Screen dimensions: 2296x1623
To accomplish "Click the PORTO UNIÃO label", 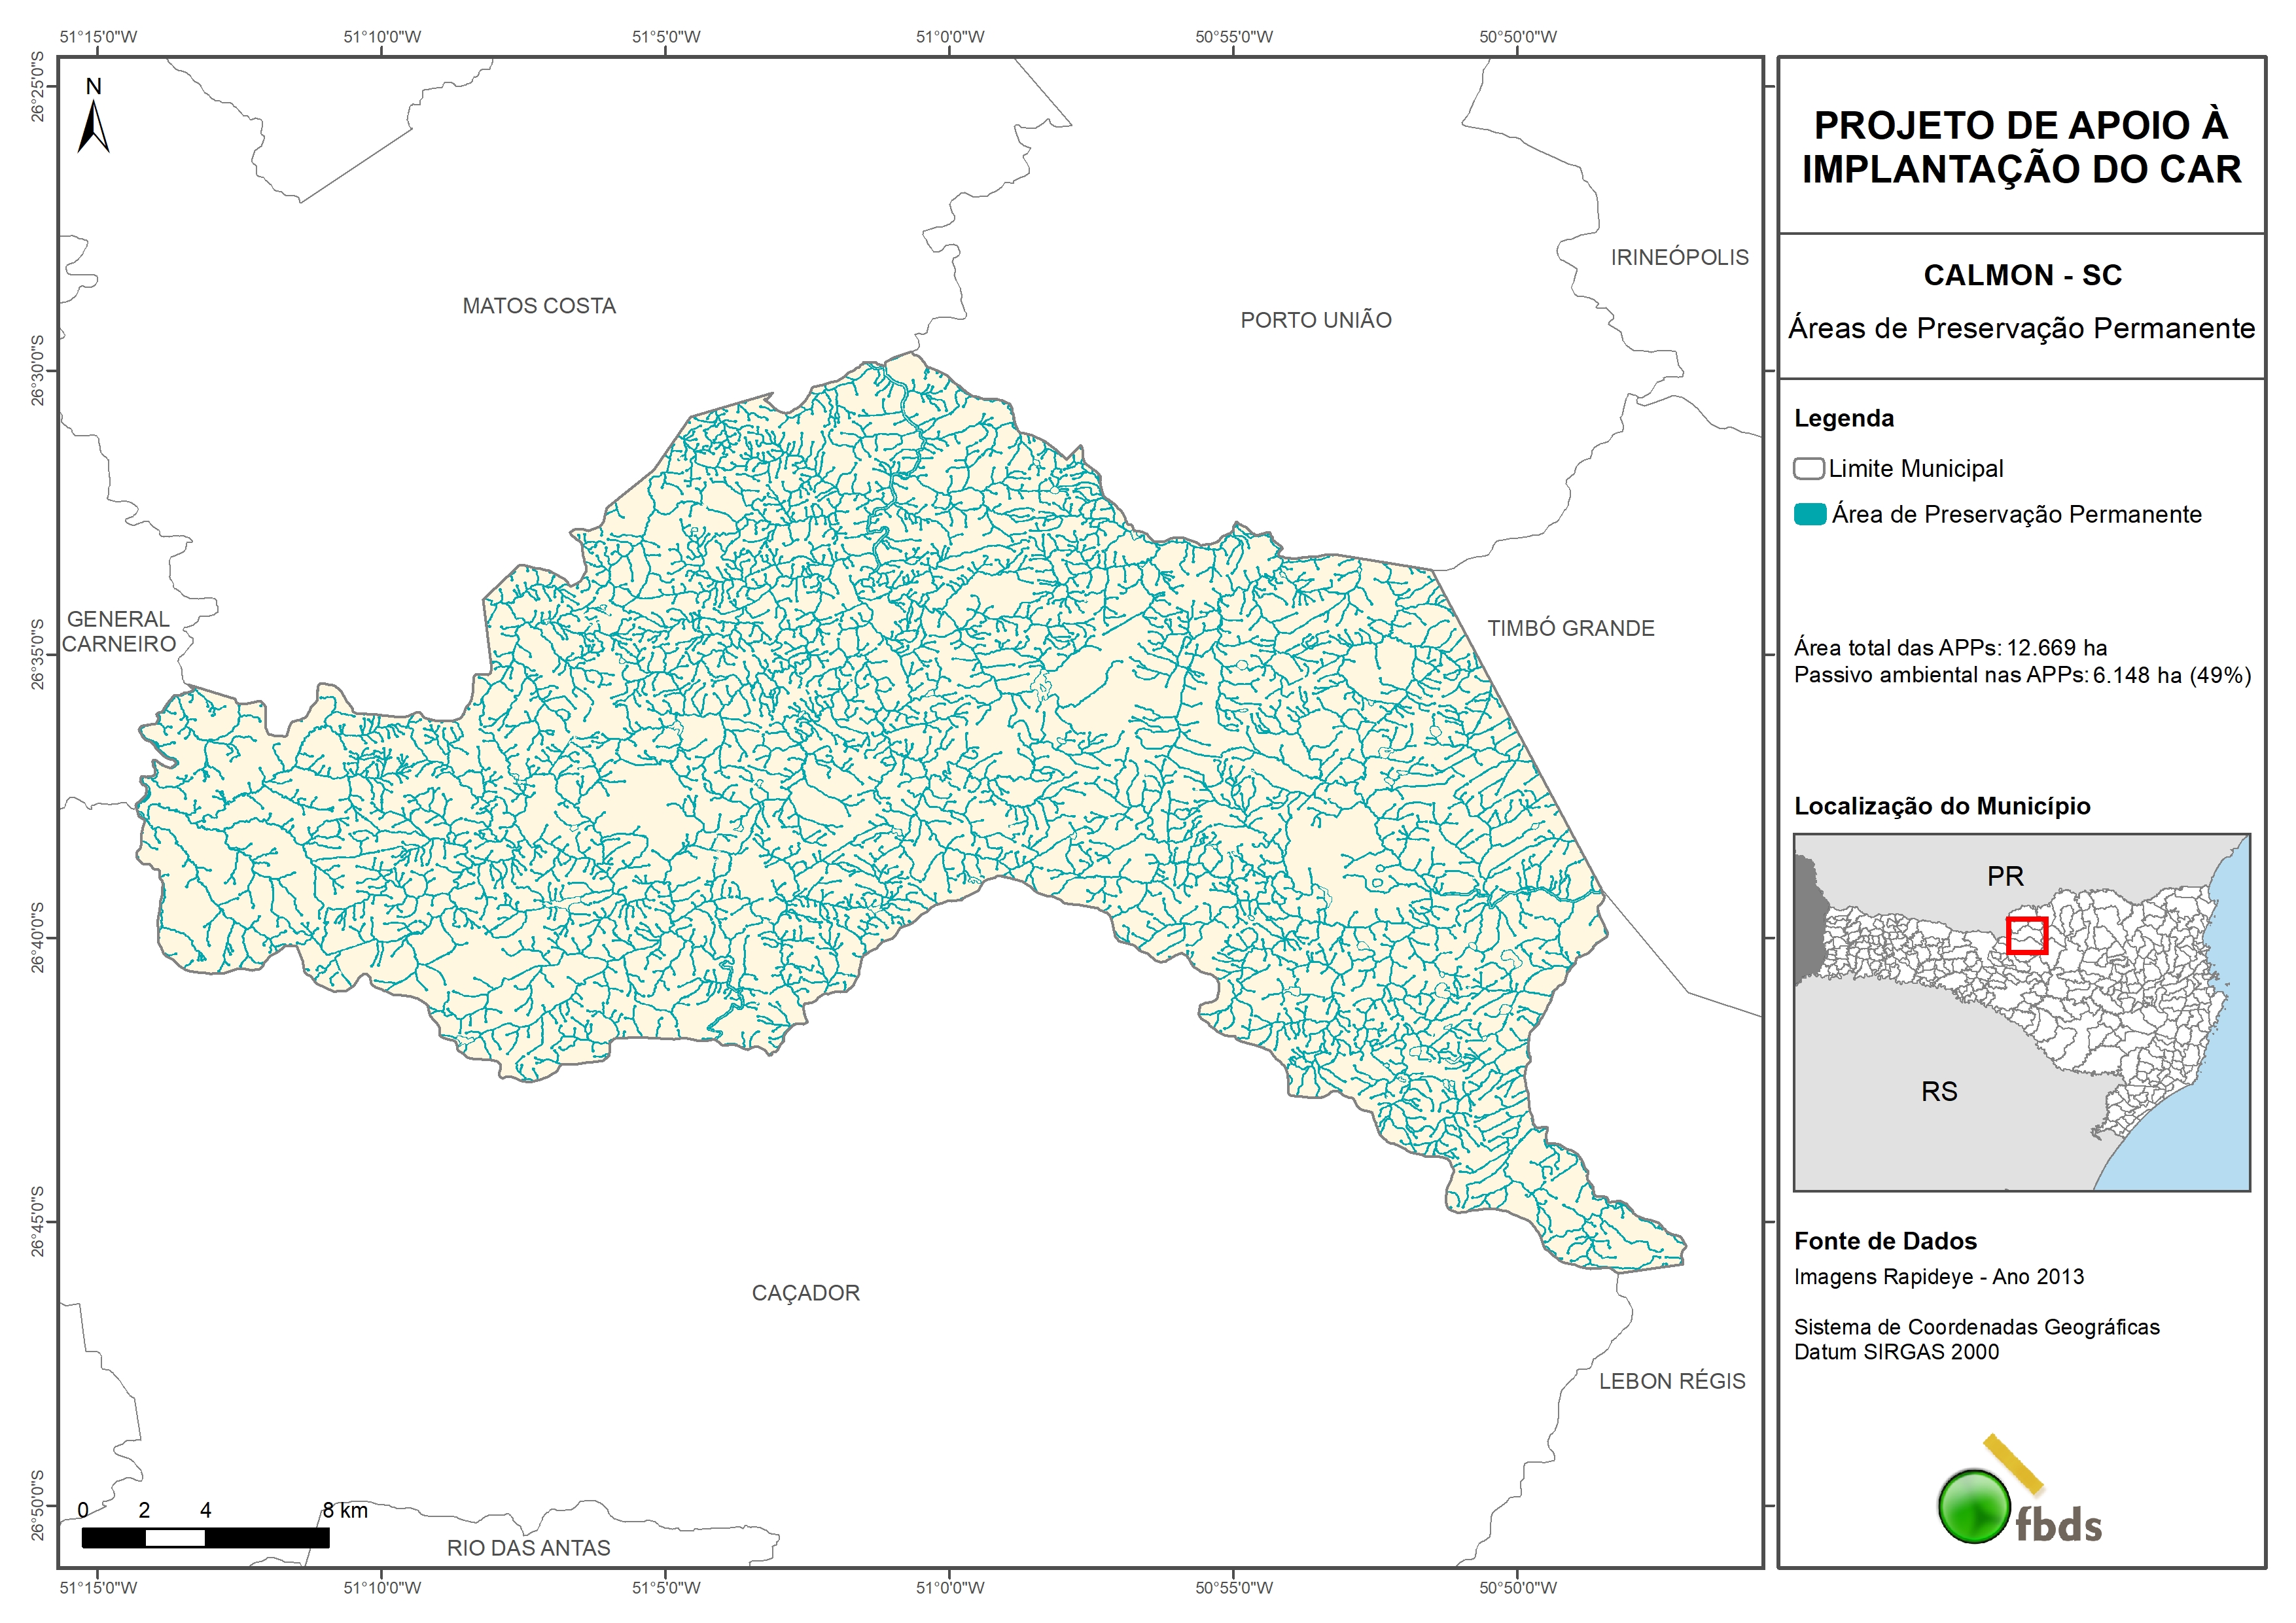I will [1316, 320].
